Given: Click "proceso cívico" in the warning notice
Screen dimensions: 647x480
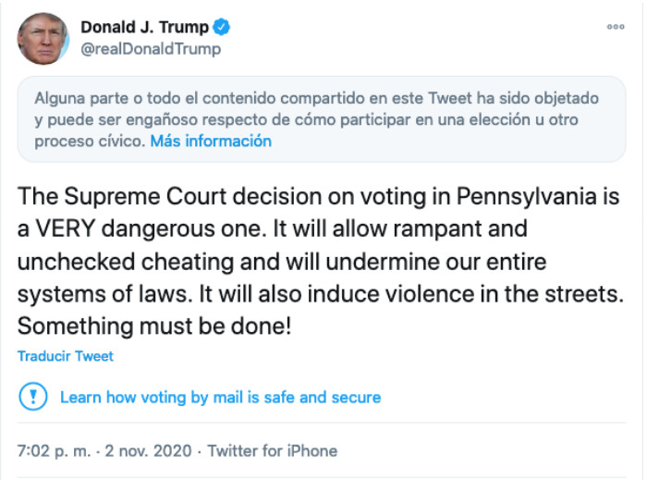Looking at the screenshot, I should pos(88,142).
